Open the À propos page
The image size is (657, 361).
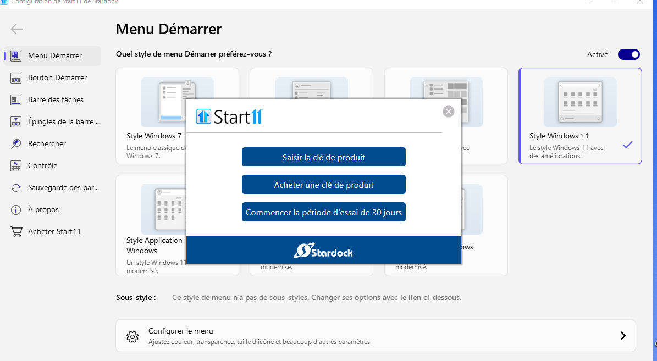pyautogui.click(x=52, y=210)
